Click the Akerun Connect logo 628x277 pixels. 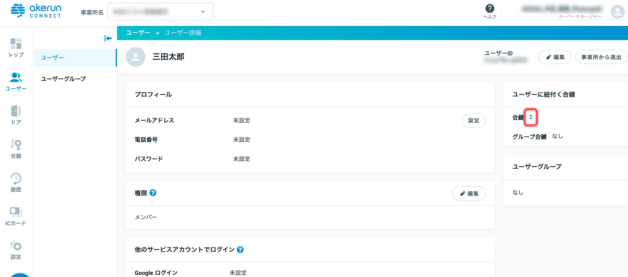pos(36,11)
